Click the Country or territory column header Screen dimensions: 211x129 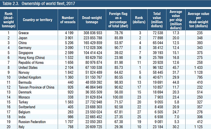(38, 20)
